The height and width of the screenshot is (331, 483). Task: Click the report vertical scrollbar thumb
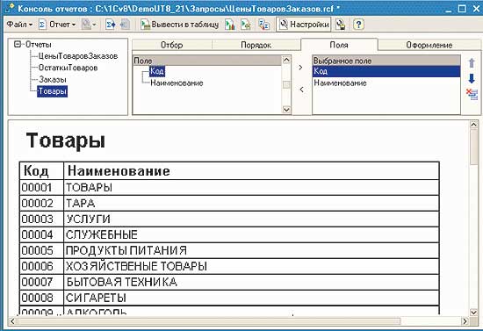pyautogui.click(x=473, y=147)
